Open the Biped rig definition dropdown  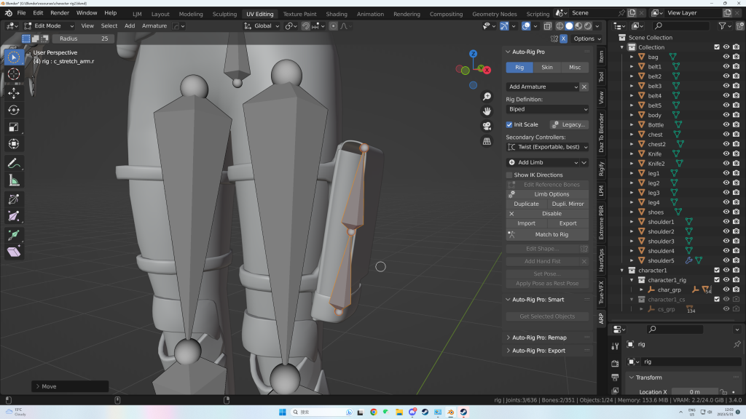(x=547, y=109)
